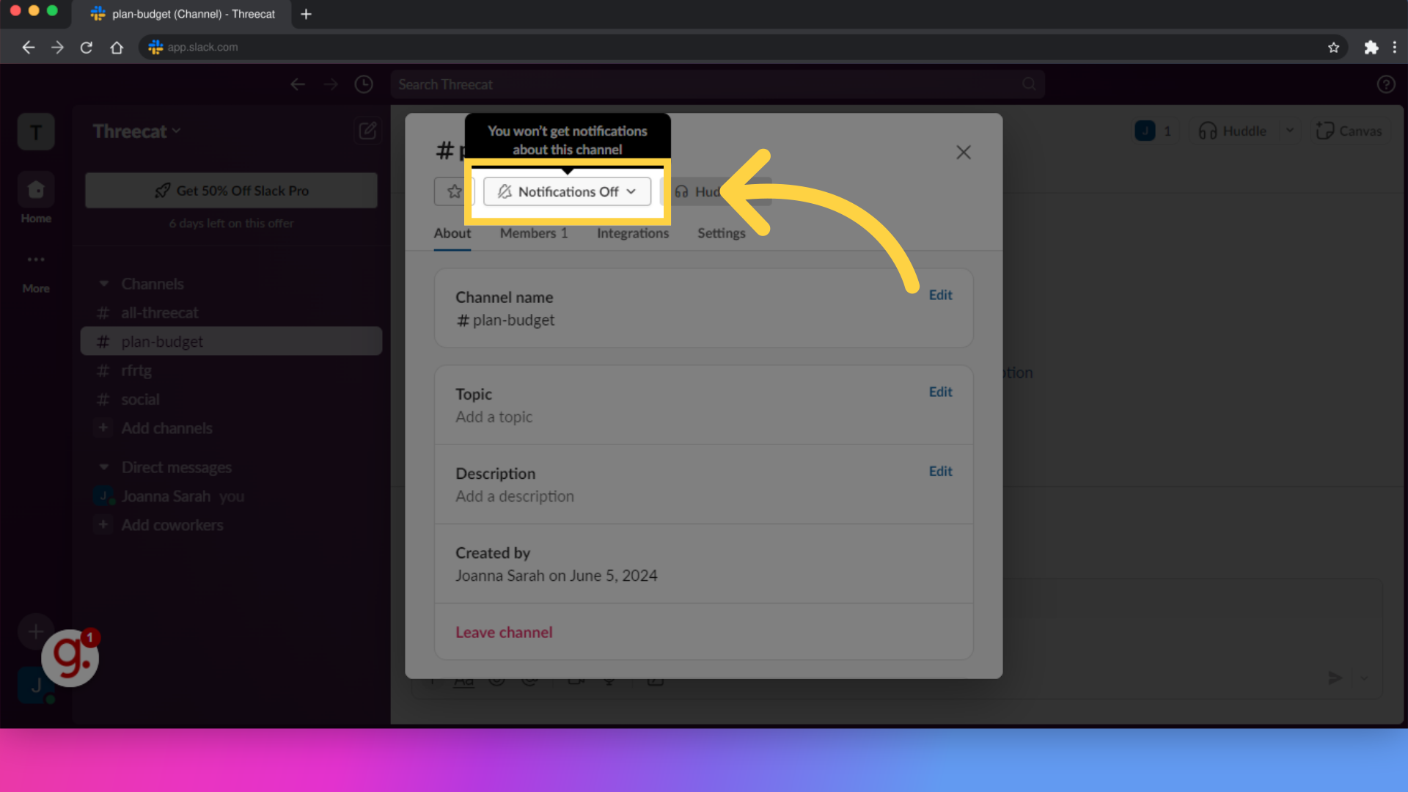Click the browser back arrow

tap(28, 47)
